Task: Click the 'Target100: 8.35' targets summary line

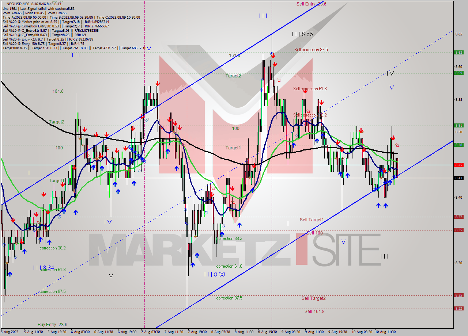Action: (74, 48)
